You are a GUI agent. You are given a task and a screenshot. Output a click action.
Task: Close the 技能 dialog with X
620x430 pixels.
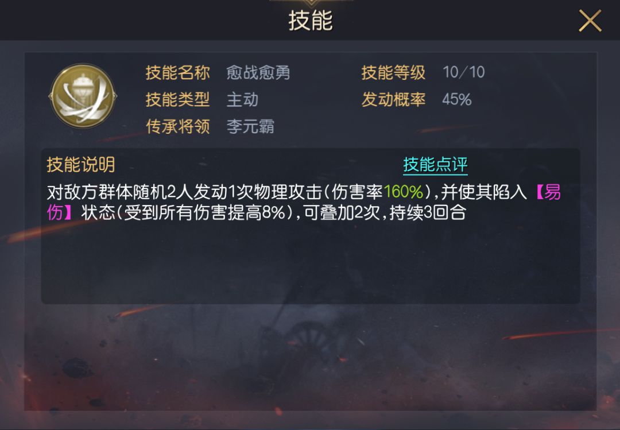tap(590, 21)
